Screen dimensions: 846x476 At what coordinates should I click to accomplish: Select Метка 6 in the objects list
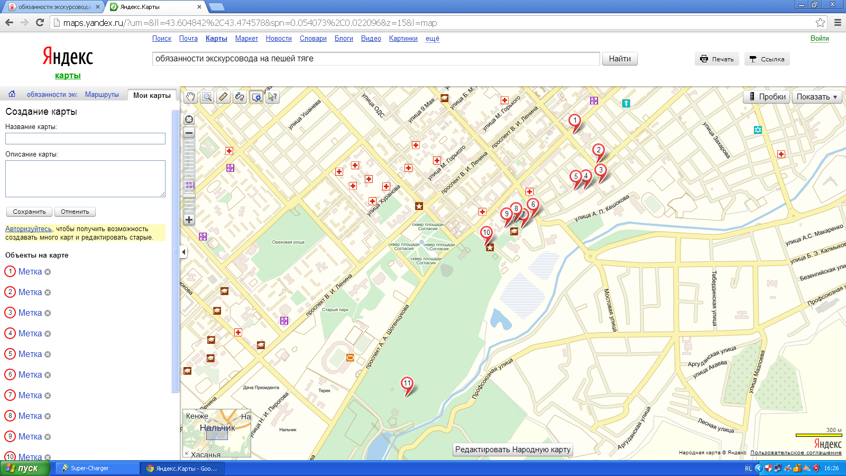point(30,374)
